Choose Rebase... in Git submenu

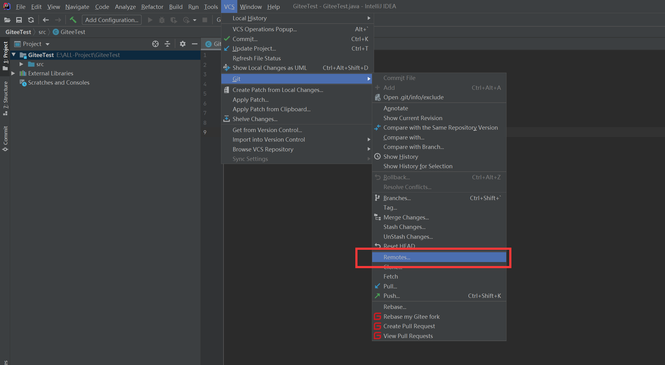(439, 307)
